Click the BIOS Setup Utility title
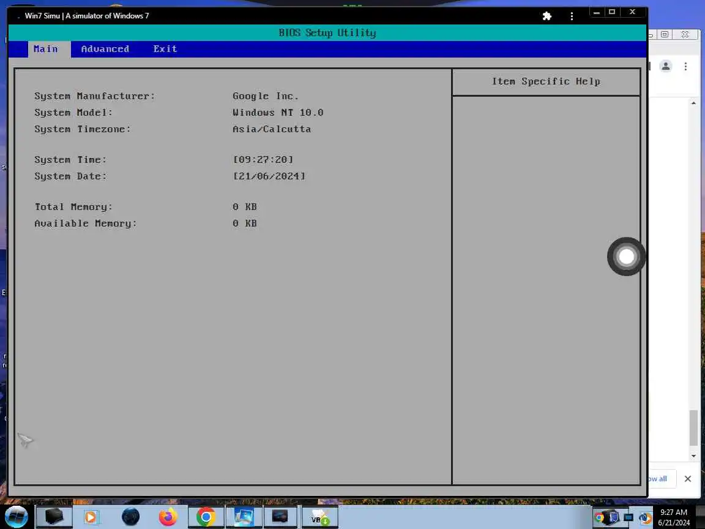This screenshot has height=529, width=705. [x=327, y=33]
